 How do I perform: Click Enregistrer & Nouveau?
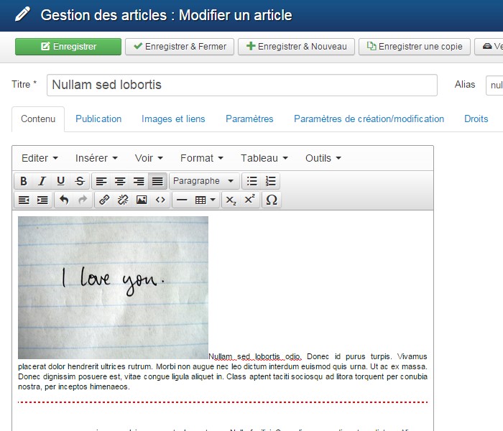[296, 47]
